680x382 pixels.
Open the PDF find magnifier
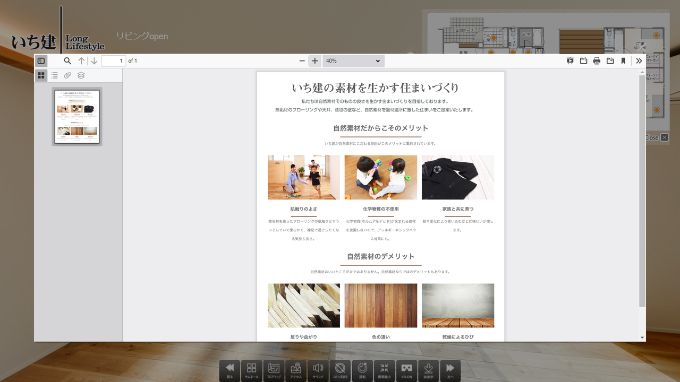tap(67, 61)
